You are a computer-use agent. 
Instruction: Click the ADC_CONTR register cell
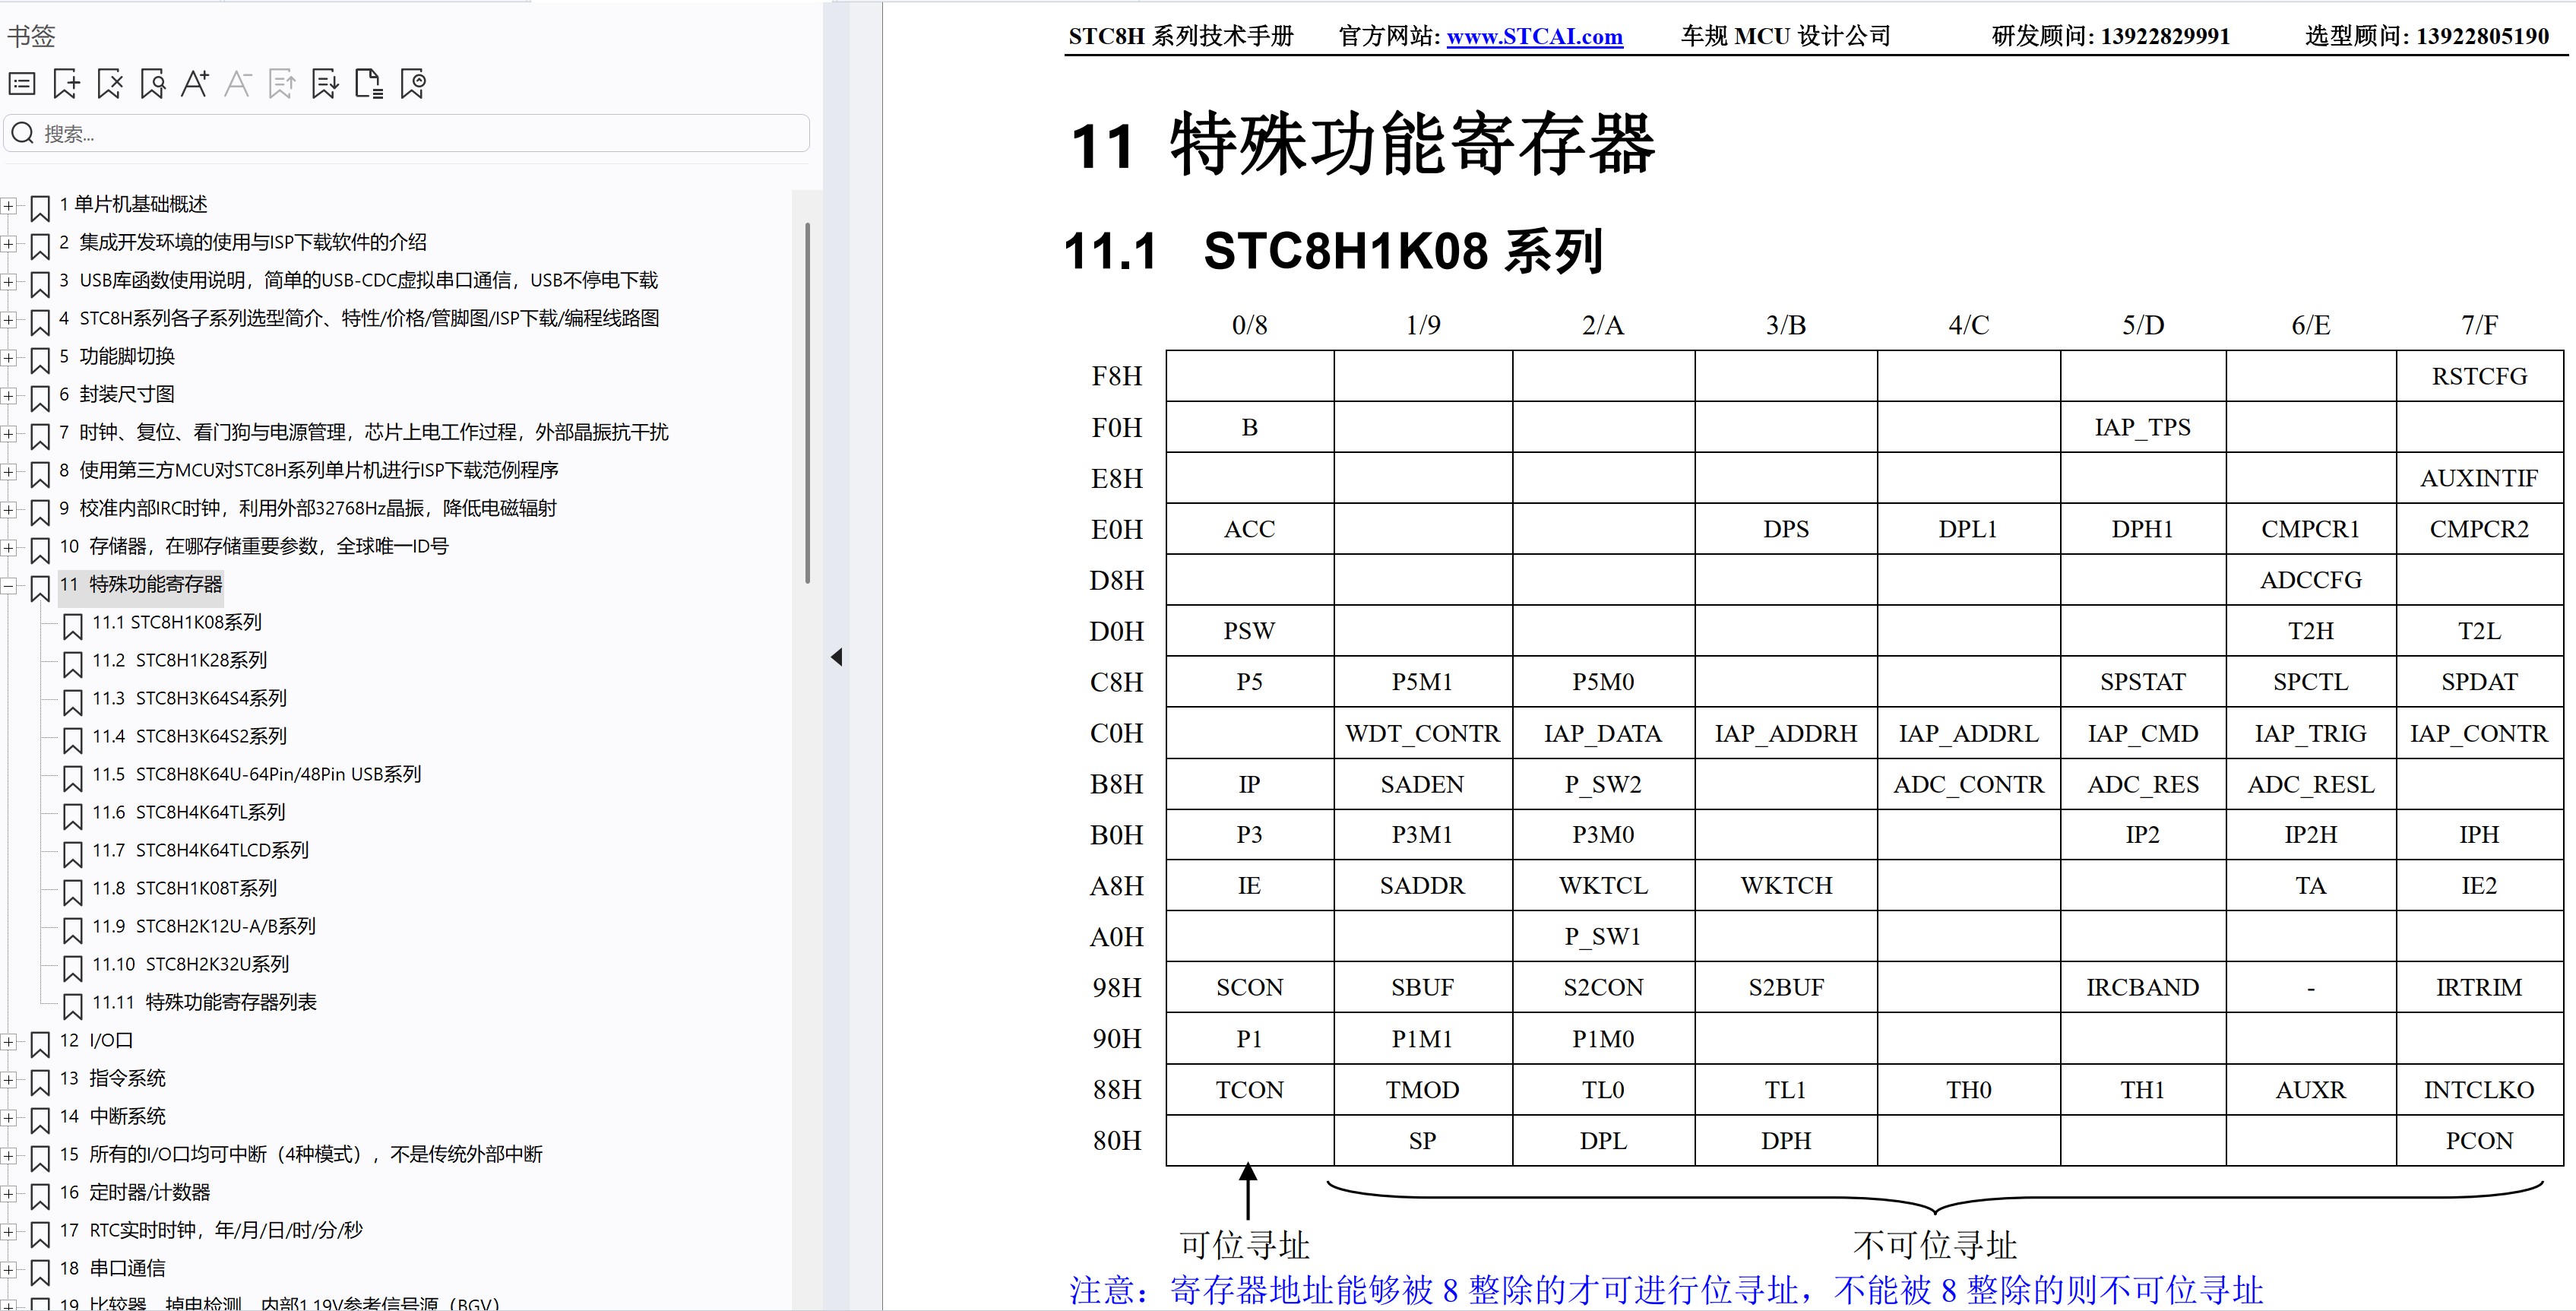tap(1968, 784)
